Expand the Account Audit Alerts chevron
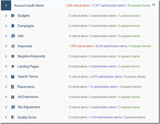 [6, 5]
